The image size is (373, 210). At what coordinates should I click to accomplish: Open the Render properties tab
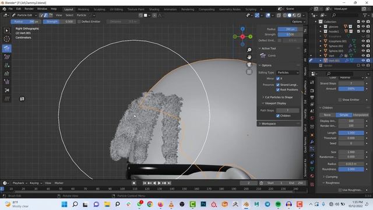click(x=312, y=91)
